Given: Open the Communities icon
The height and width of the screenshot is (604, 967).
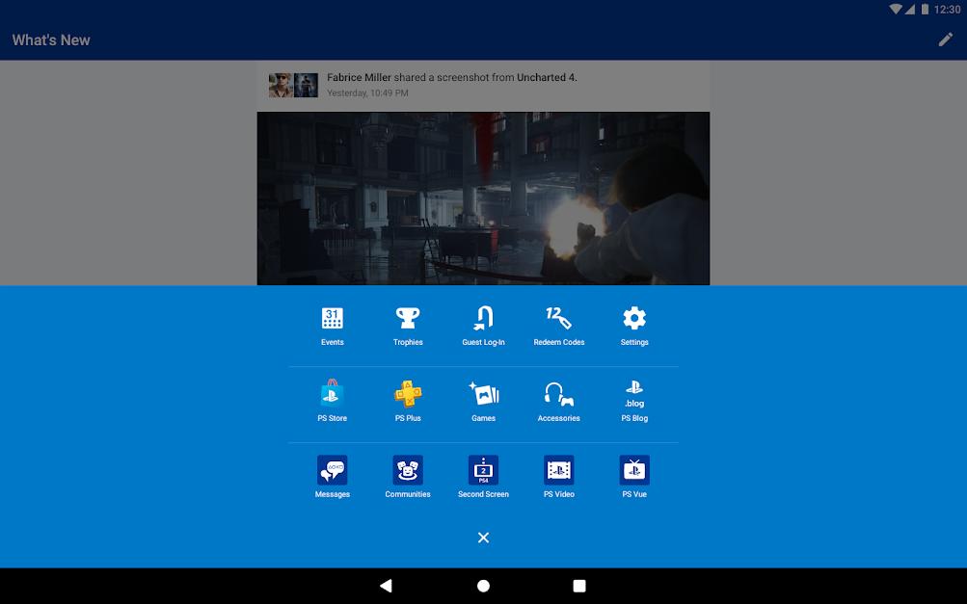Looking at the screenshot, I should (x=407, y=473).
